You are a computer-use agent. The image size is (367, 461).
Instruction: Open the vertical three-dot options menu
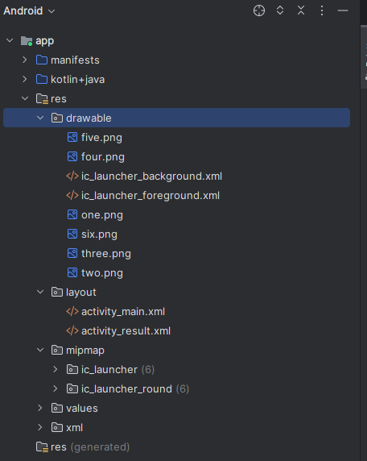click(322, 10)
